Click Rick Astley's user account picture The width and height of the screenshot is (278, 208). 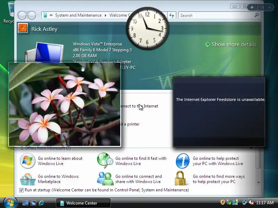(23, 28)
